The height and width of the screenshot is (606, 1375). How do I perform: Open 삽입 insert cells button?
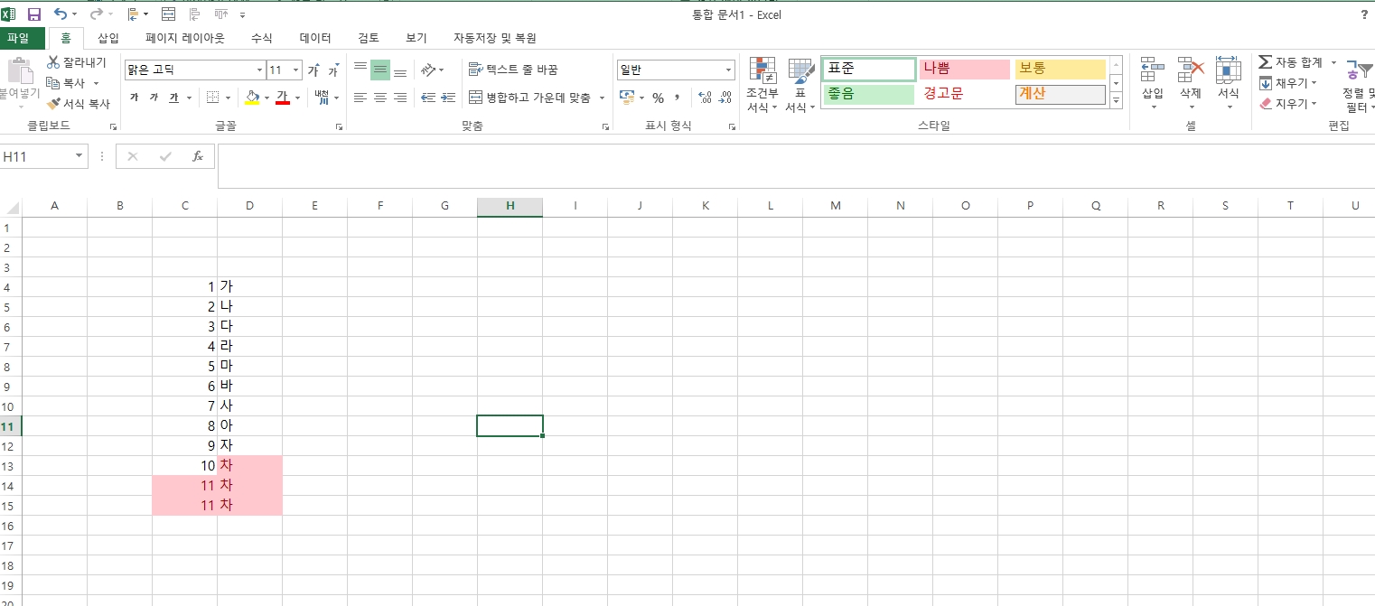[1153, 85]
